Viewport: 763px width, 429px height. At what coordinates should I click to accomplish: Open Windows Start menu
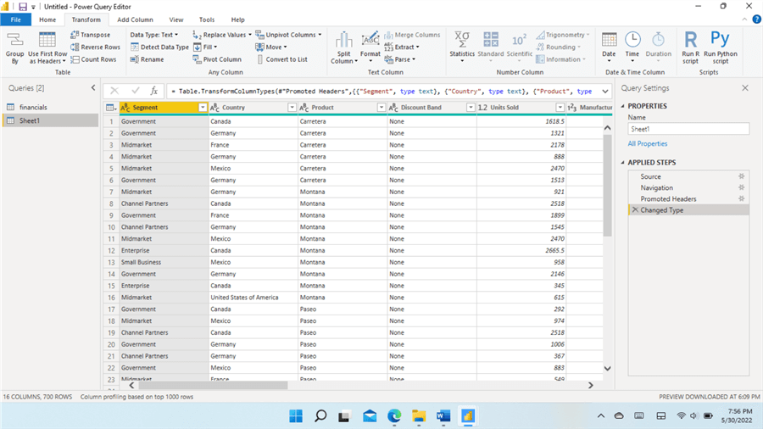click(296, 416)
